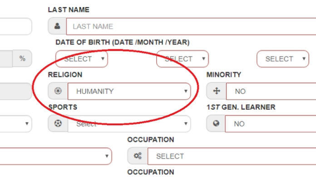316x177 pixels.
Task: Open the month SELECT dropdown
Action: click(183, 59)
